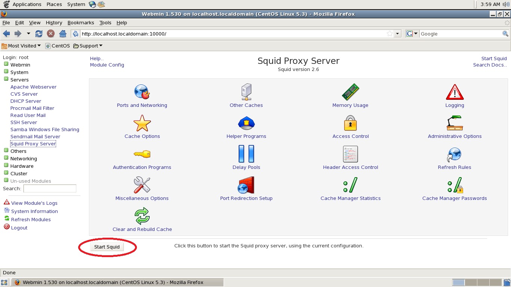Open the Logging warning triangle icon

pos(455,92)
